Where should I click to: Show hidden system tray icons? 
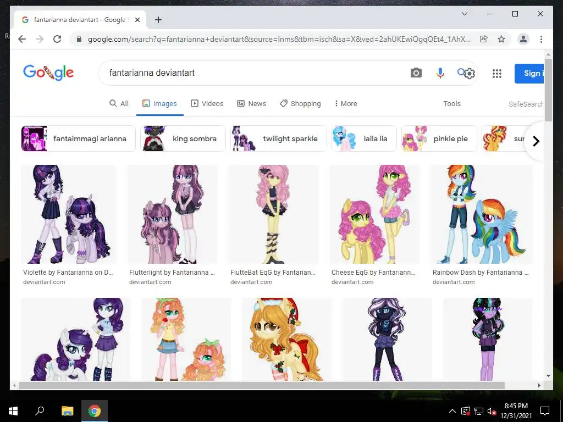(x=452, y=411)
